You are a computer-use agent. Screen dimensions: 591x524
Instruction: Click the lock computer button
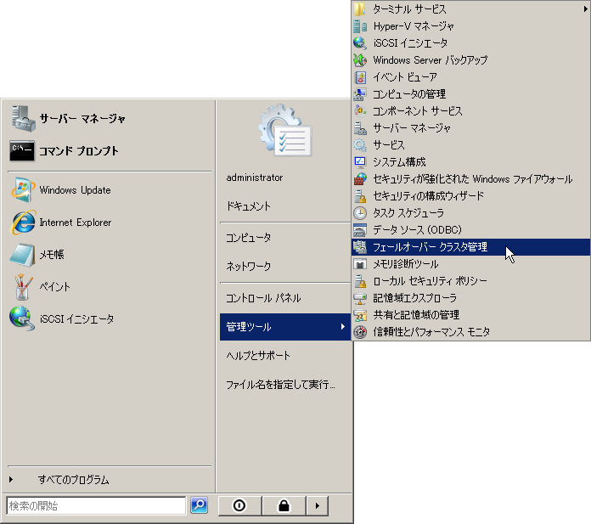284,505
